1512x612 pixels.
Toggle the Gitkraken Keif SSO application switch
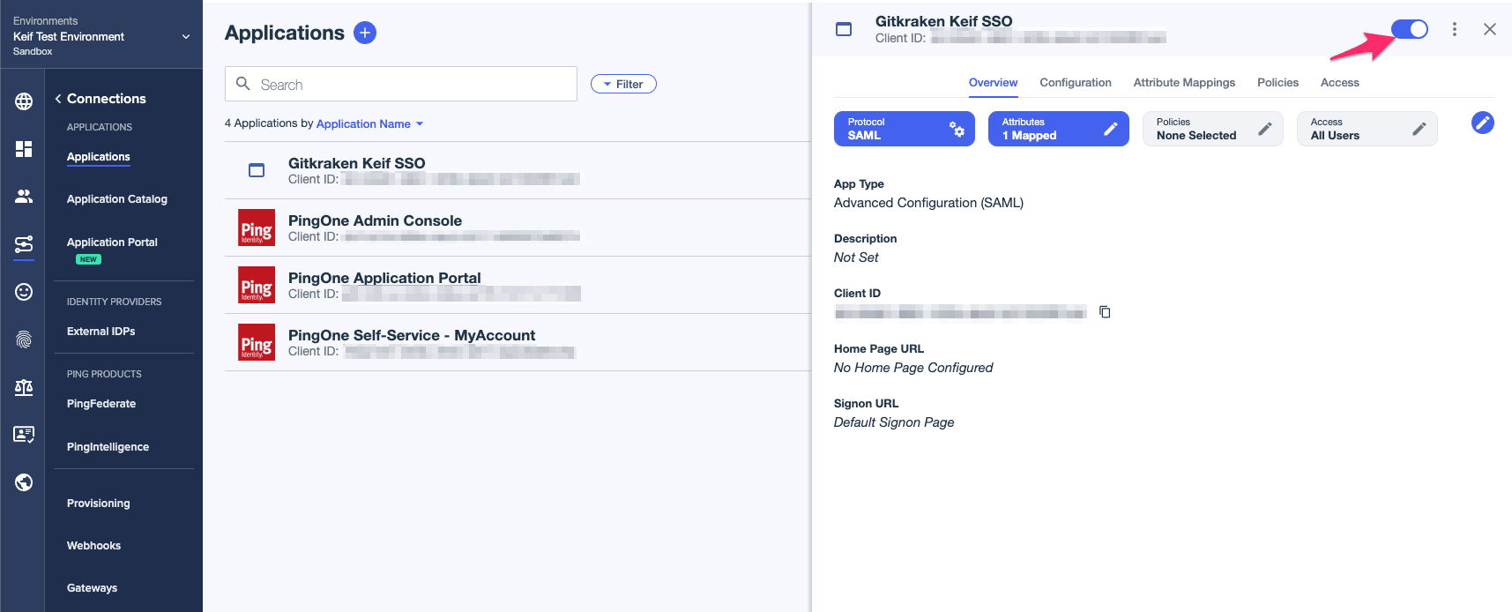point(1410,29)
